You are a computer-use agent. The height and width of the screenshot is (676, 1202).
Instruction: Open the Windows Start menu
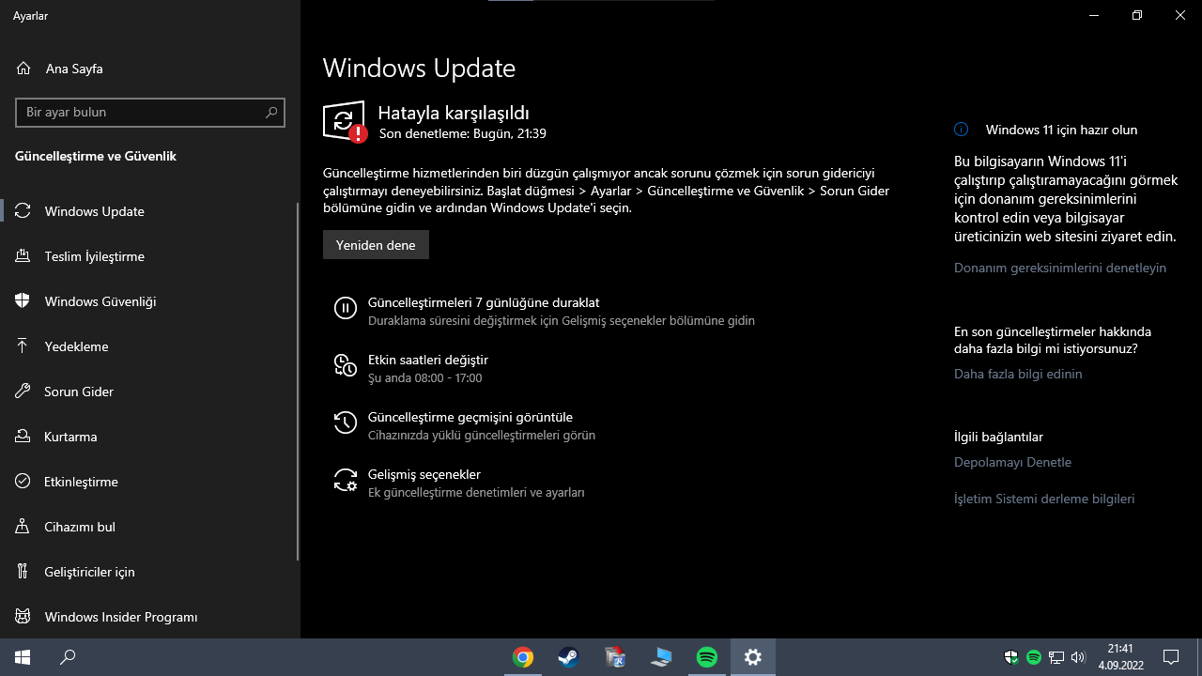pyautogui.click(x=23, y=657)
